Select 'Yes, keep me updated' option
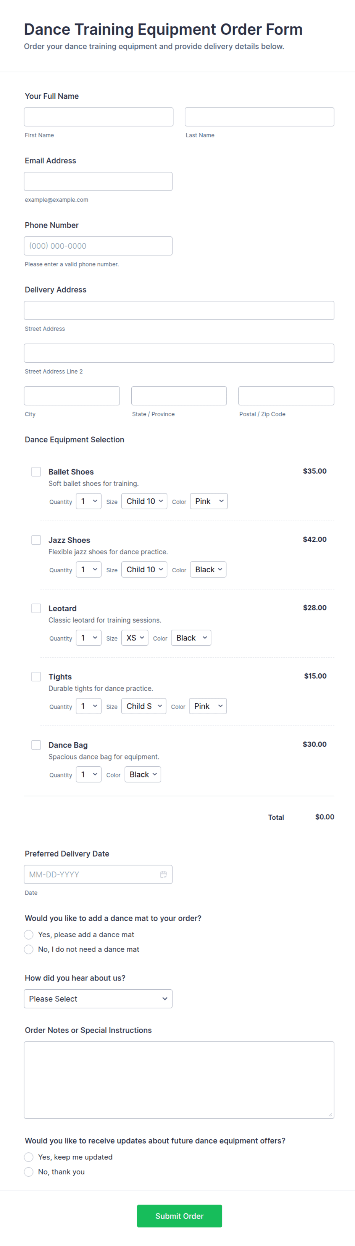355x1246 pixels. coord(29,1157)
